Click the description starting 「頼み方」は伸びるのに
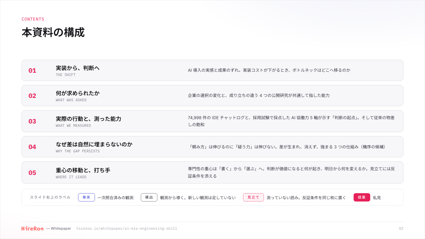 click(288, 147)
